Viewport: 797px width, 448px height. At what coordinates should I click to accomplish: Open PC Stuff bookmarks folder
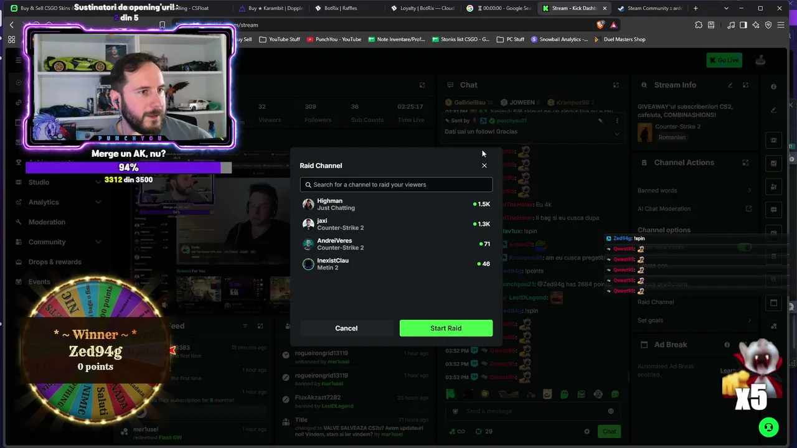click(511, 39)
